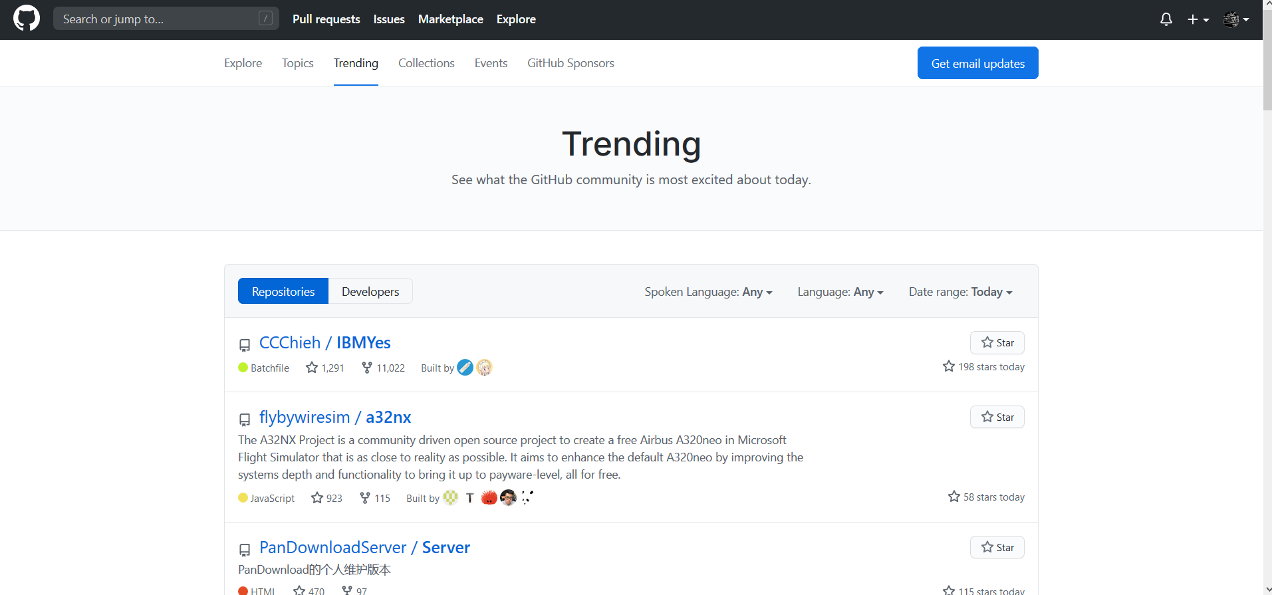Viewport: 1272px width, 595px height.
Task: Click the fork icon next to 11,022
Action: point(367,367)
